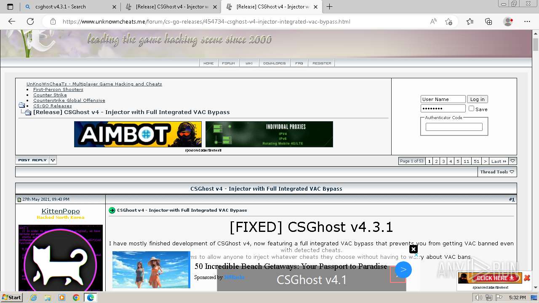Open the FAQ nav item
This screenshot has width=539, height=303.
pyautogui.click(x=299, y=63)
